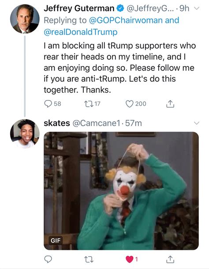Open @GOPChairwoman profile link
This screenshot has width=209, height=269.
tap(126, 20)
